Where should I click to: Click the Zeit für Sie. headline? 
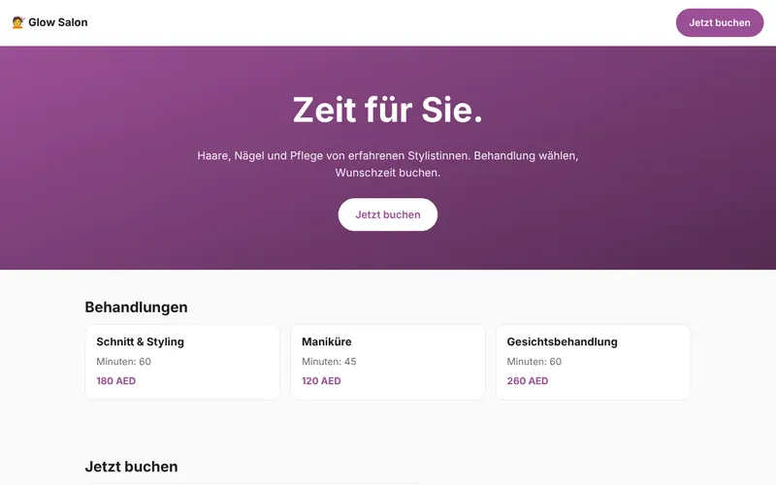387,110
